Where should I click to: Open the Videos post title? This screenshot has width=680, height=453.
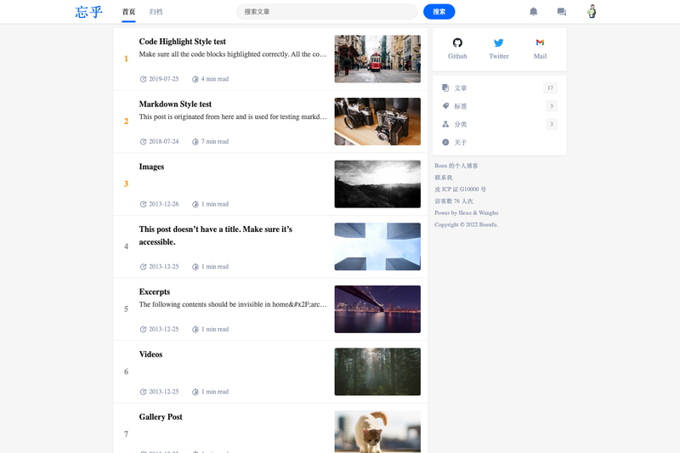point(150,354)
